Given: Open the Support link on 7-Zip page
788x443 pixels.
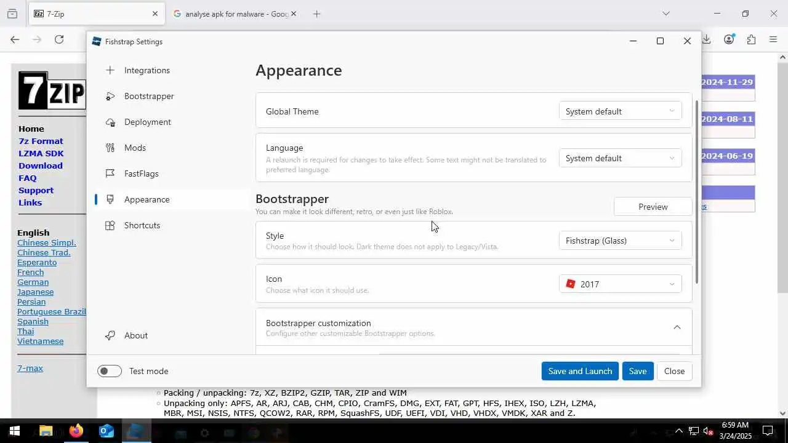Looking at the screenshot, I should tap(36, 190).
